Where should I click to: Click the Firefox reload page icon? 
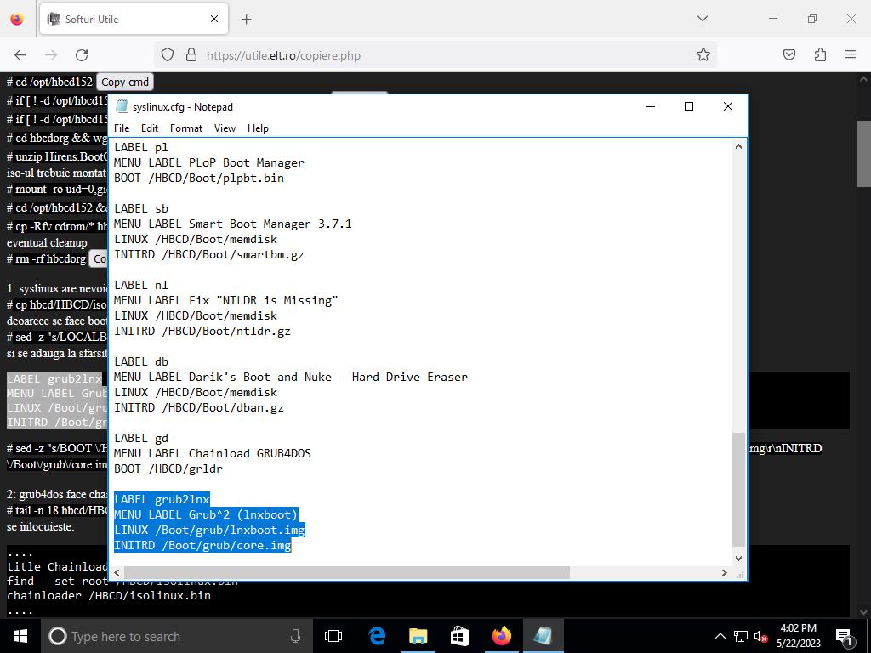click(x=82, y=55)
